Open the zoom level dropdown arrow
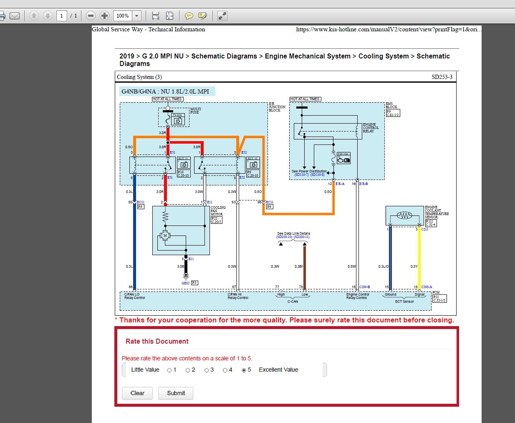 (136, 16)
